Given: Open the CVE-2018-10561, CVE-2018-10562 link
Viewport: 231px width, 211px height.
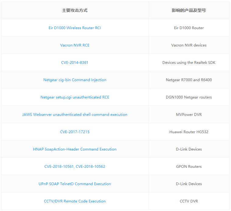Looking at the screenshot, I should point(75,167).
